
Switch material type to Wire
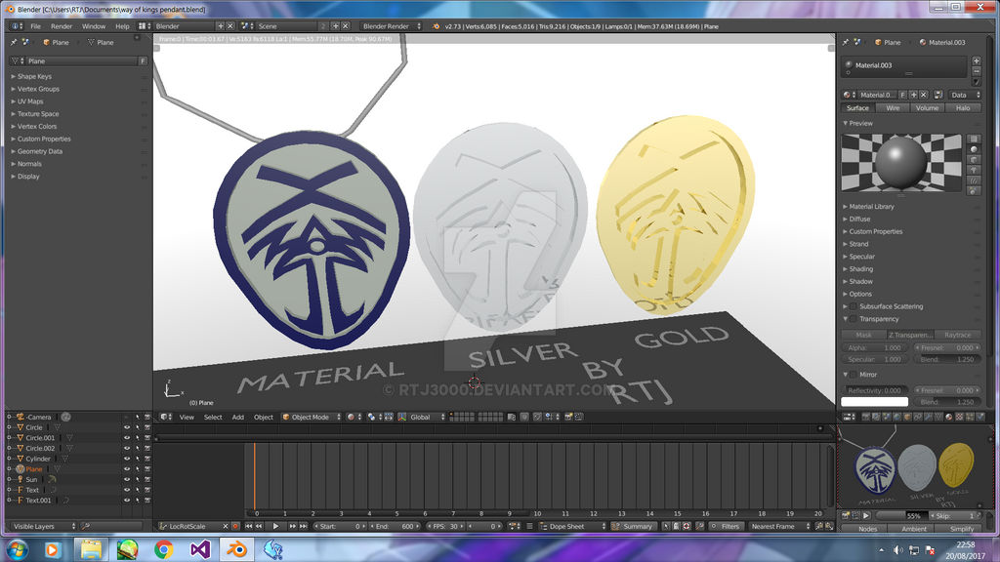(x=893, y=108)
